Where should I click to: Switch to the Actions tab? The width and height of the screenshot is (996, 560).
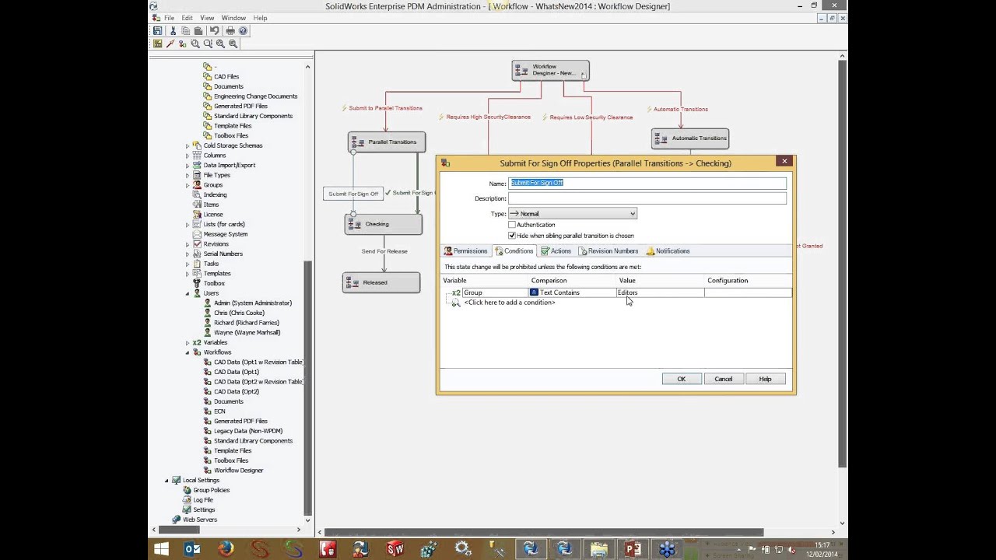(x=556, y=251)
